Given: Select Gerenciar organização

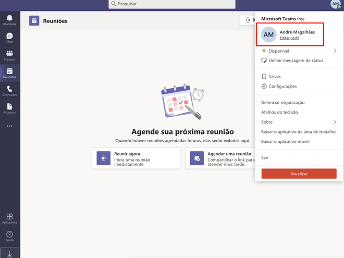Looking at the screenshot, I should click(283, 103).
